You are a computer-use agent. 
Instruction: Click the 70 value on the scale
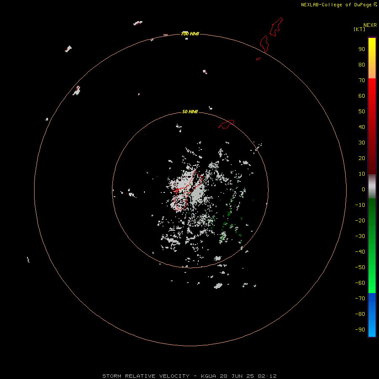[x=362, y=80]
